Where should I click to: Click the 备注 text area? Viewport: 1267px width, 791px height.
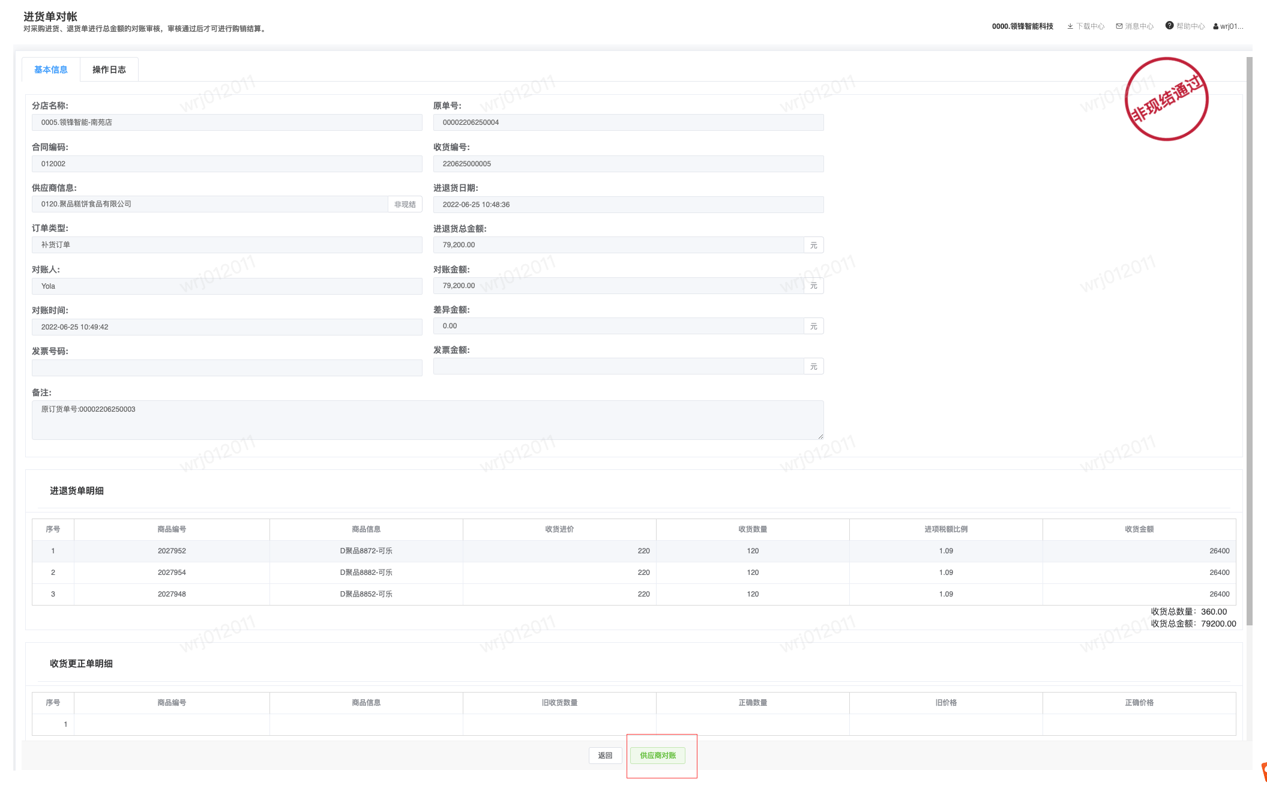pos(427,420)
